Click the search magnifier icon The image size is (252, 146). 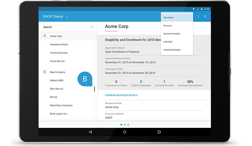click(92, 27)
